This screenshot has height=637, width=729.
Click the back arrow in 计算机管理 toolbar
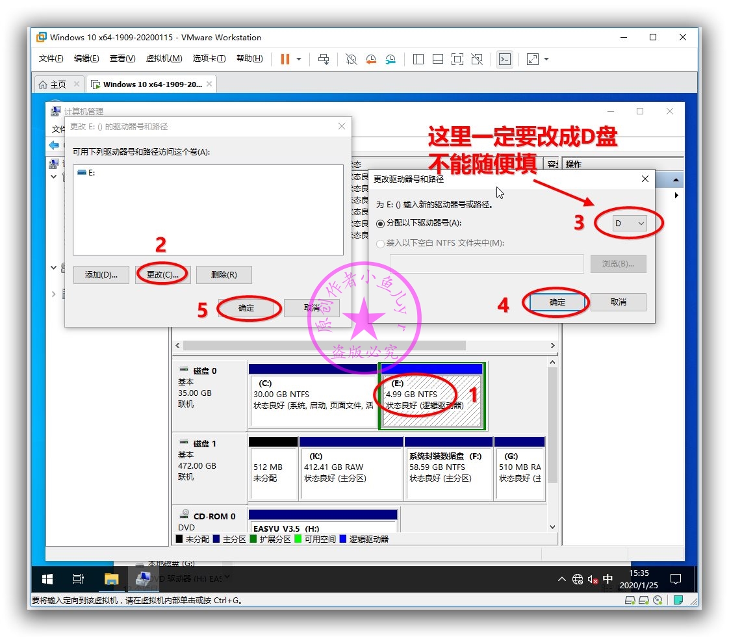tap(54, 145)
